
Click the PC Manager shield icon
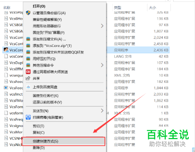tap(28, 117)
